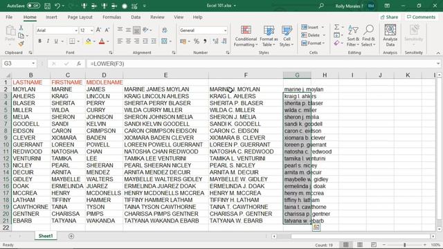
Task: Click the Borders icon
Action: pyautogui.click(x=72, y=41)
